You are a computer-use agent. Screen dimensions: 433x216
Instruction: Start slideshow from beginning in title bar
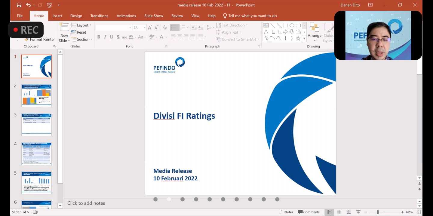coord(49,5)
